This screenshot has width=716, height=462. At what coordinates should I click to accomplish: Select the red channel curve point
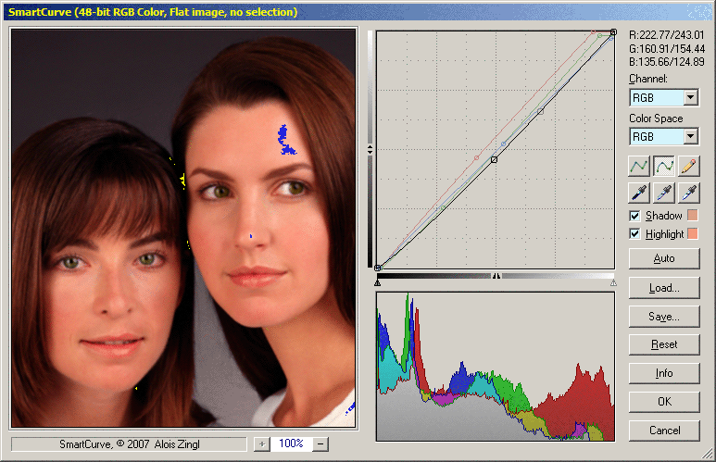coord(476,158)
